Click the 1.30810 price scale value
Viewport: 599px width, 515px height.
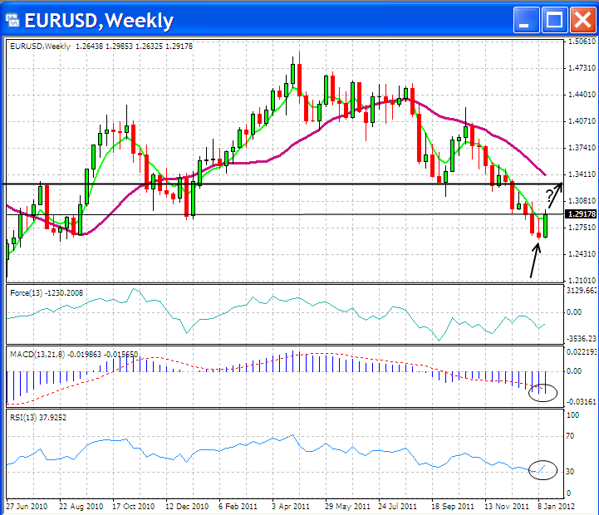[x=582, y=201]
